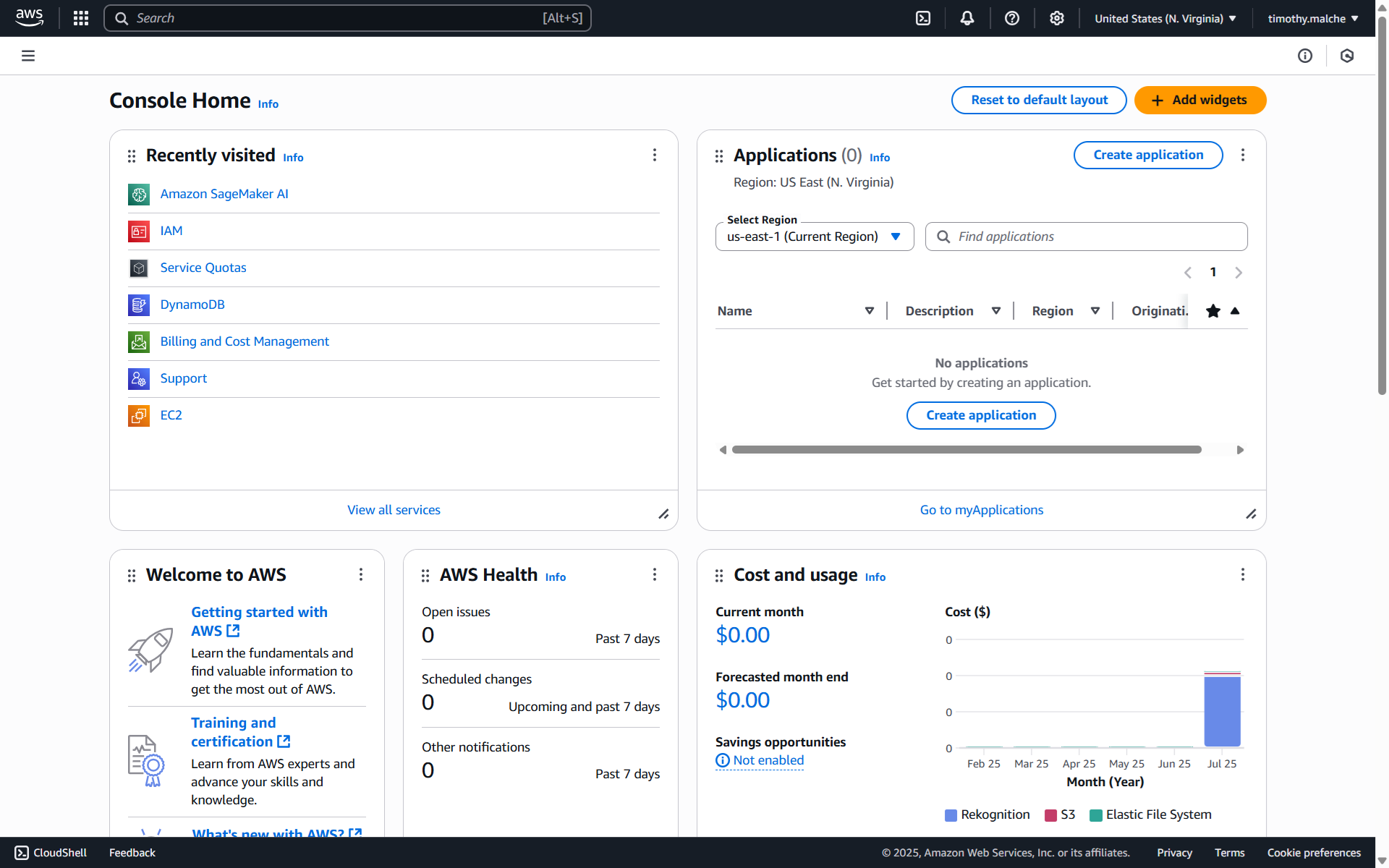Screen dimensions: 1389x868
Task: Toggle sort on the Name column
Action: click(869, 311)
